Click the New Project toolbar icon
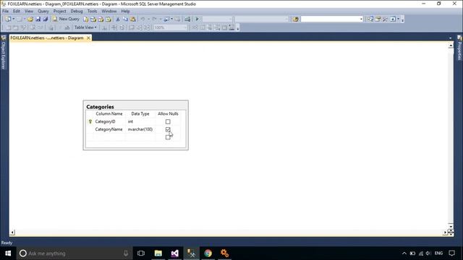The image size is (463, 260). pyautogui.click(x=8, y=19)
